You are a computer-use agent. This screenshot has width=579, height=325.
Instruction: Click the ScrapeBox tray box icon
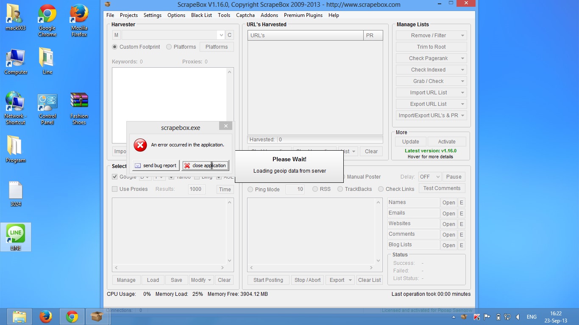(465, 317)
